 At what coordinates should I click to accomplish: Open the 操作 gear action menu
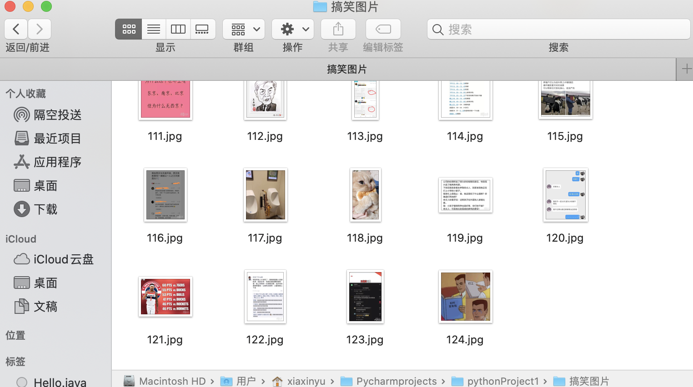[292, 29]
